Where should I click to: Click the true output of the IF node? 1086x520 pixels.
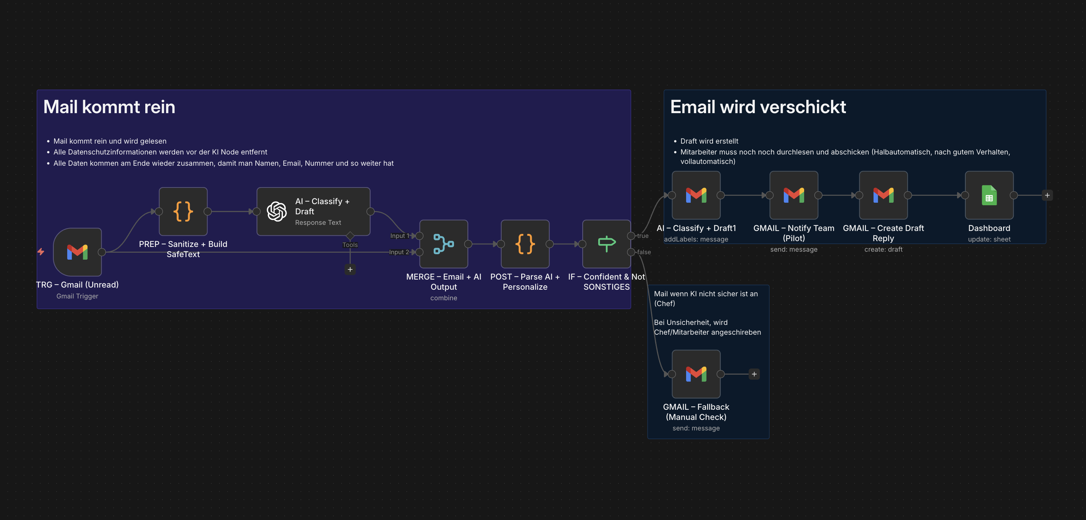(631, 236)
